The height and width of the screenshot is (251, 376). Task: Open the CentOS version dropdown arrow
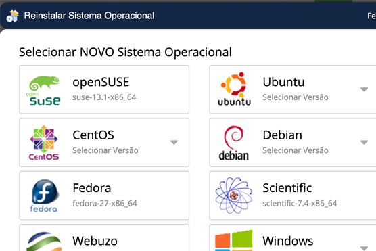174,143
